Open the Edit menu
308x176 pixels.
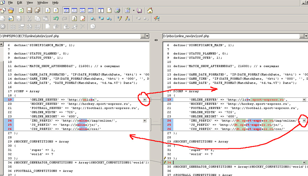point(20,3)
